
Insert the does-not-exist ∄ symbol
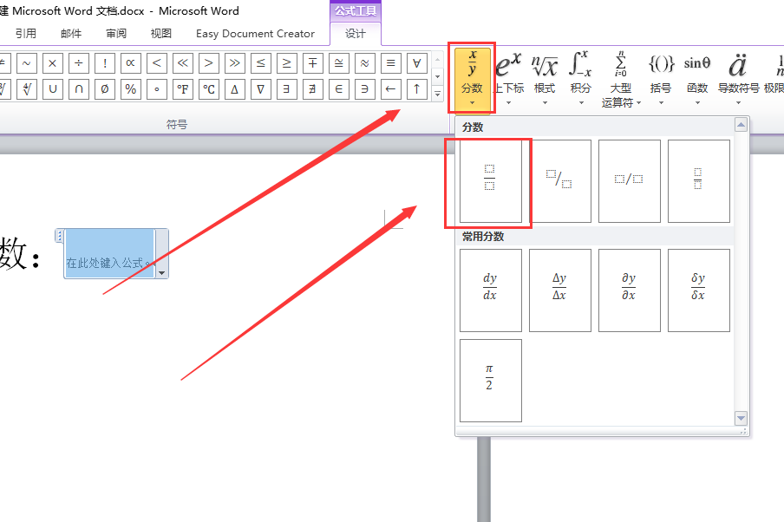click(312, 89)
